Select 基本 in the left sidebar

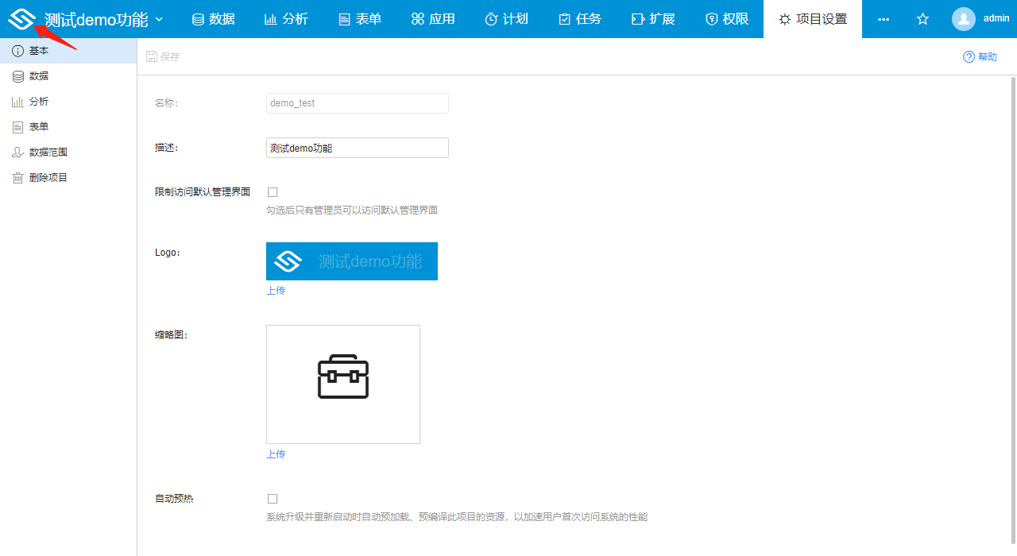tap(17, 50)
